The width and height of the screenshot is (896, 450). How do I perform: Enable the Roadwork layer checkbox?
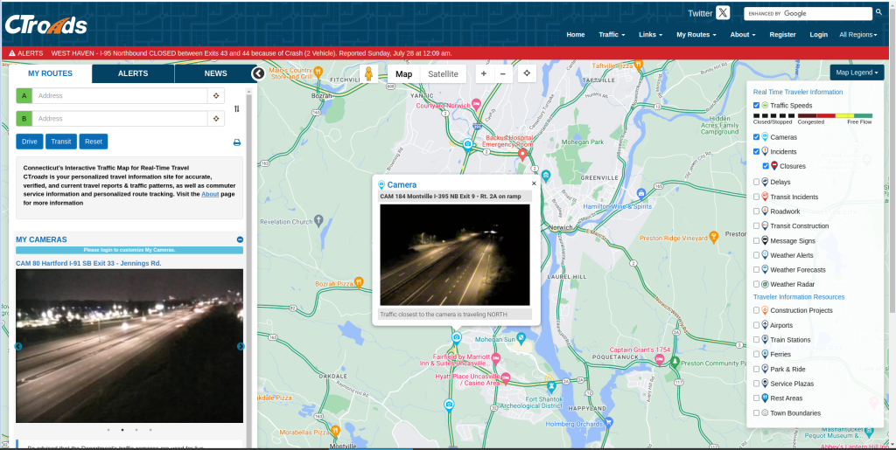coord(757,211)
